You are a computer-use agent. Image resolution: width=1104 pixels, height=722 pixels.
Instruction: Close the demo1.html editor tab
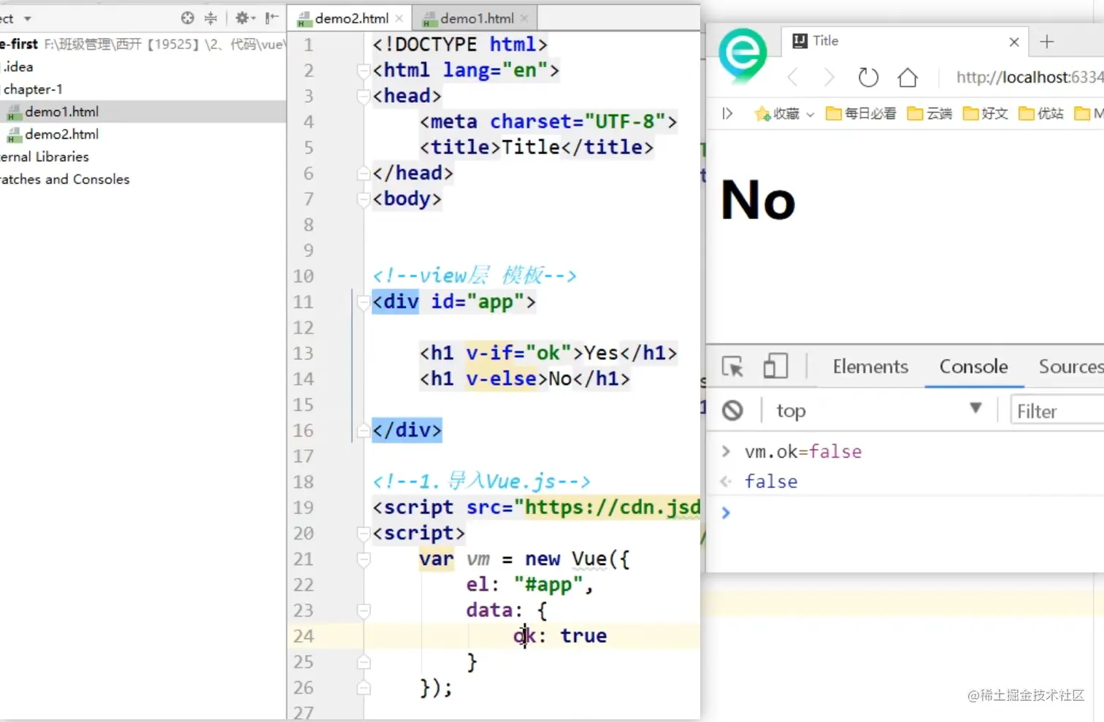pyautogui.click(x=524, y=18)
